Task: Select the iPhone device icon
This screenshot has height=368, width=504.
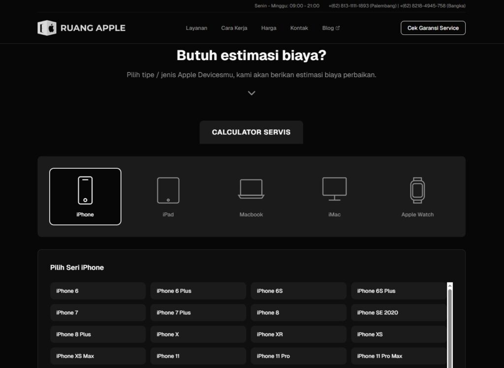Action: (x=85, y=189)
